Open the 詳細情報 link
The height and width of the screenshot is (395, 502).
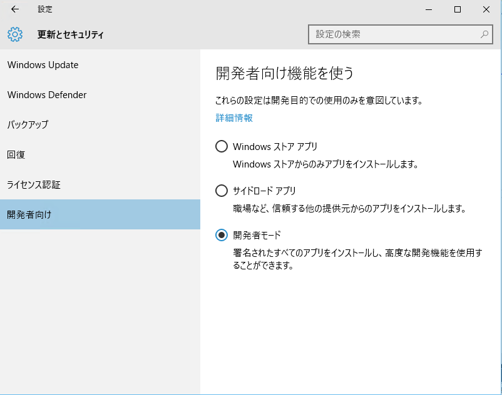(234, 117)
